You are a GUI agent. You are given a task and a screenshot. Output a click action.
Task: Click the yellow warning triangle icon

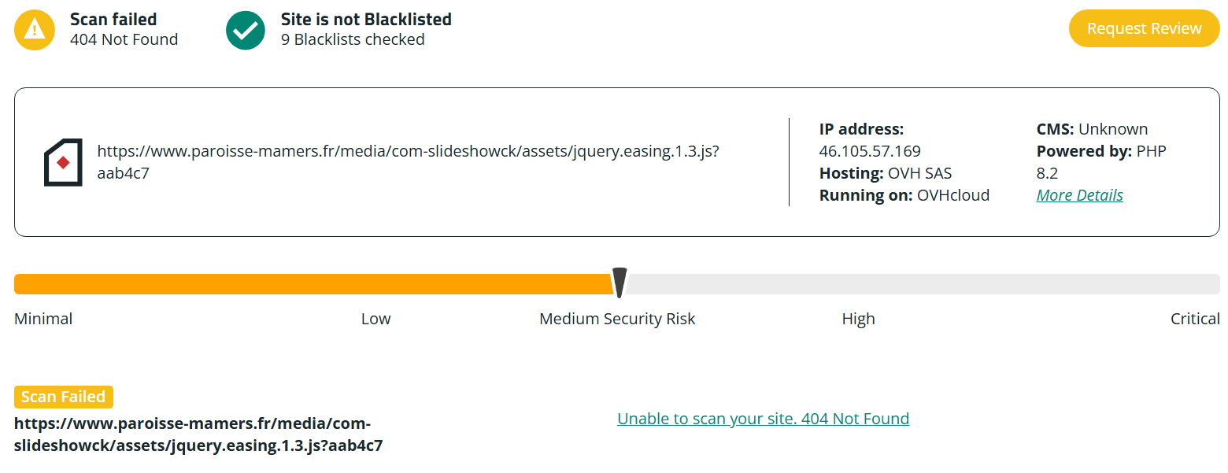[x=35, y=30]
